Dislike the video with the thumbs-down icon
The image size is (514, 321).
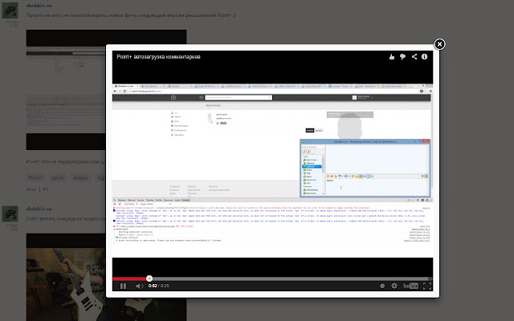(x=403, y=57)
